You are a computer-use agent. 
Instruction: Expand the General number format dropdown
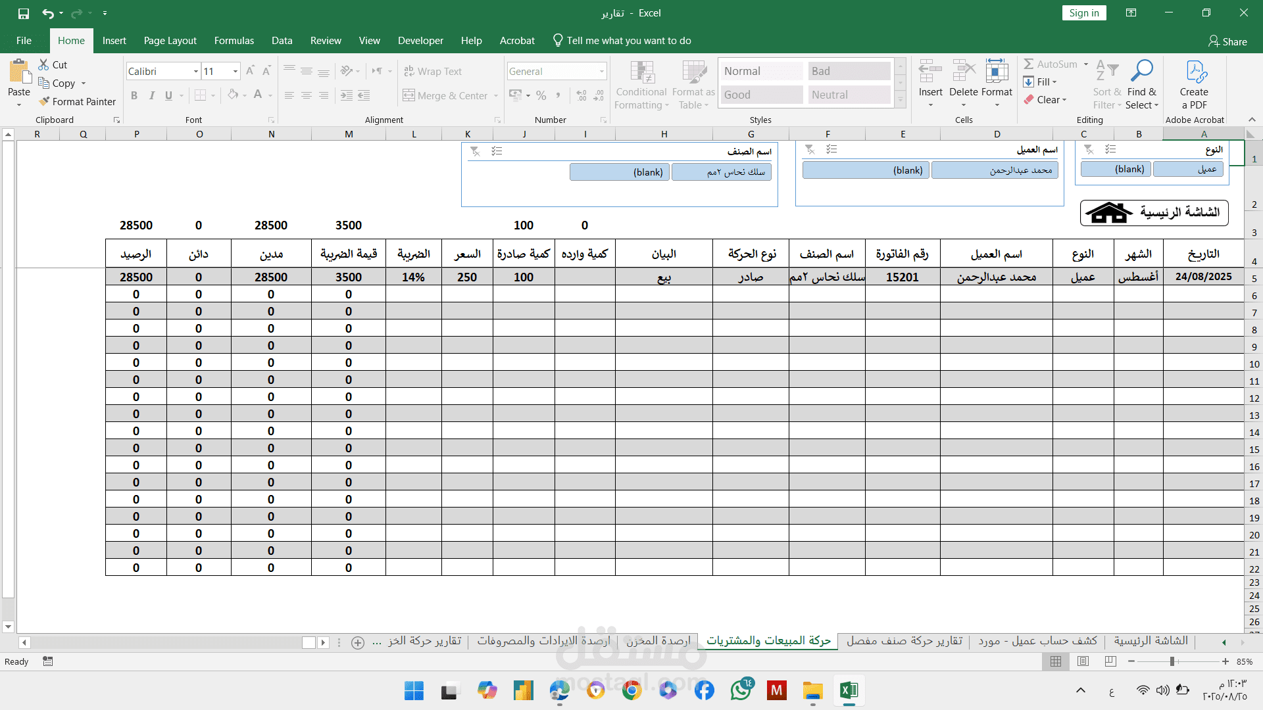point(601,72)
